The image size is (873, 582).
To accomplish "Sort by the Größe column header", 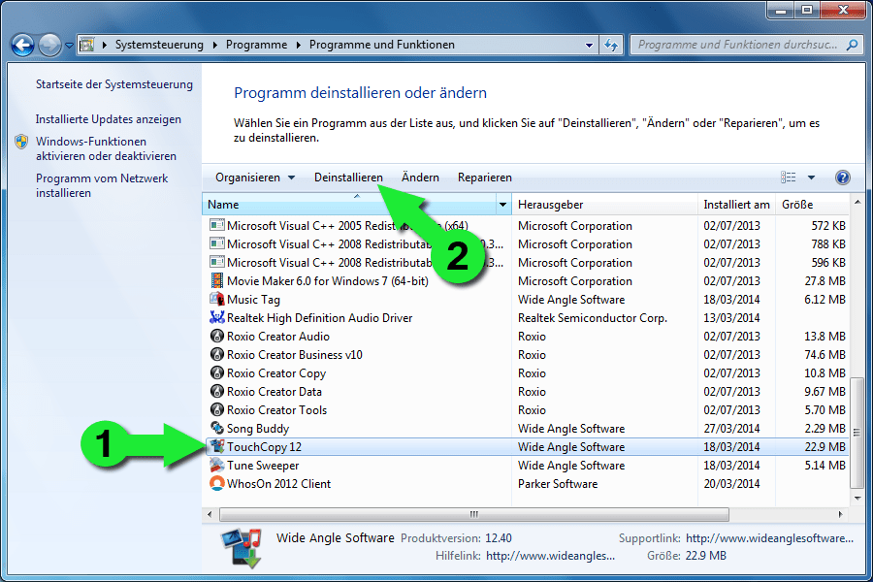I will (812, 205).
